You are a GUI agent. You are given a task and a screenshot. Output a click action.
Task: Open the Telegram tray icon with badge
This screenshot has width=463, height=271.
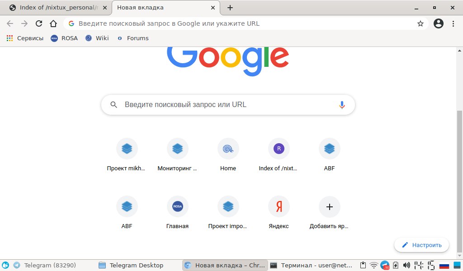385,265
